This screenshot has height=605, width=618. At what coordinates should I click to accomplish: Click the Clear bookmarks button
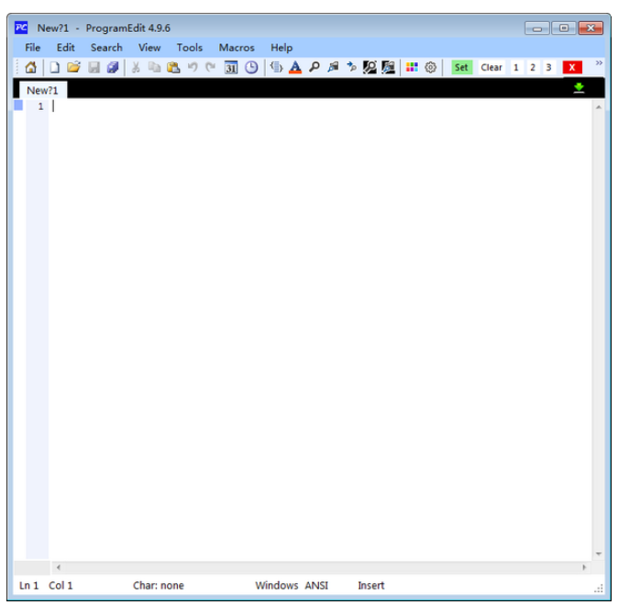point(491,68)
